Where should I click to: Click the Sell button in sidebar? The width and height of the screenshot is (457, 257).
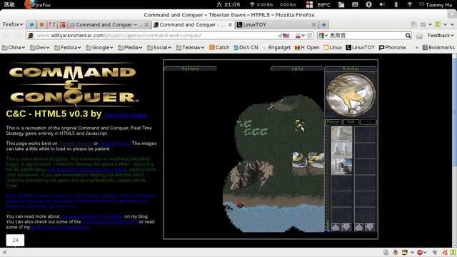[351, 122]
